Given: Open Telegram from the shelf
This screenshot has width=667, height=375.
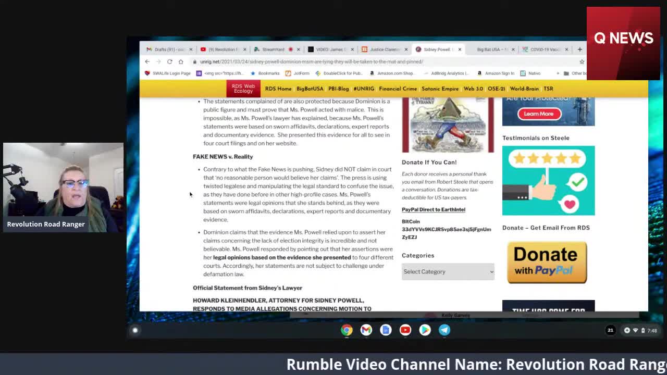Looking at the screenshot, I should click(444, 330).
